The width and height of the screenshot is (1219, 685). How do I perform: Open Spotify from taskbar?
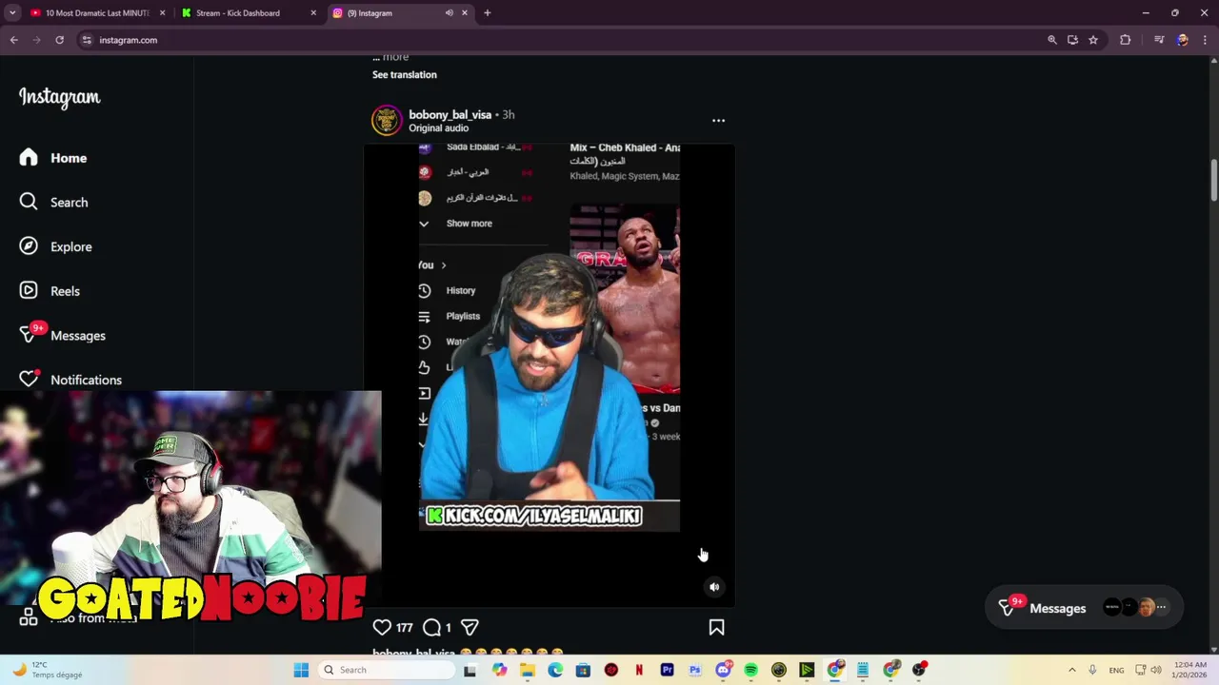[750, 670]
